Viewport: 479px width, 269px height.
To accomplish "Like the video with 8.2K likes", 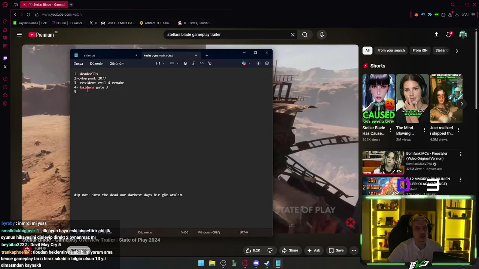I will pyautogui.click(x=253, y=250).
